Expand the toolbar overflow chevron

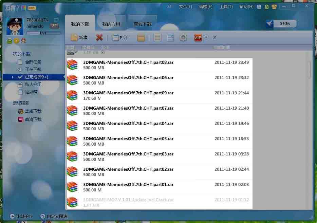(x=215, y=37)
